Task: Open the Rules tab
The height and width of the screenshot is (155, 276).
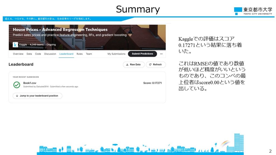Action: [x=80, y=54]
